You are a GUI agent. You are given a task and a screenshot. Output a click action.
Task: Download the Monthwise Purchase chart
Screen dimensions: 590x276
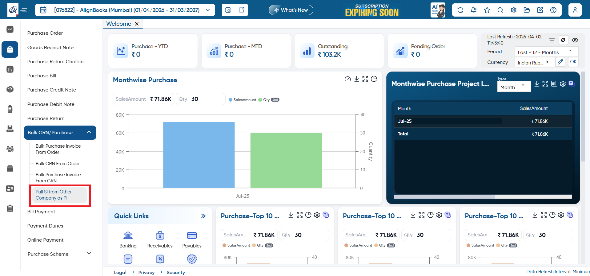[x=356, y=79]
